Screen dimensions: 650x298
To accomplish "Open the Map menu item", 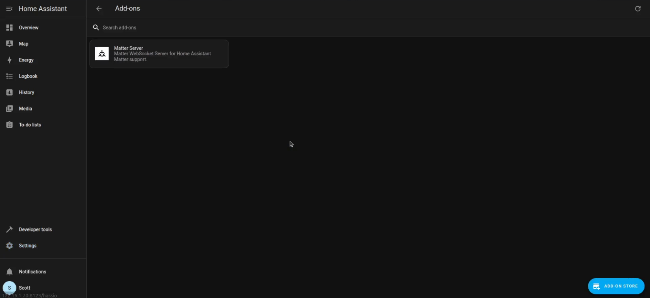I will (x=43, y=44).
